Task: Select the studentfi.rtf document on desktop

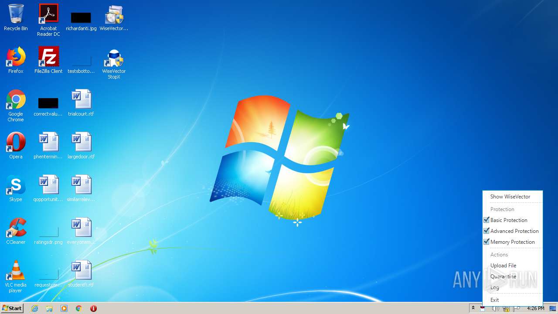Action: coord(81,274)
